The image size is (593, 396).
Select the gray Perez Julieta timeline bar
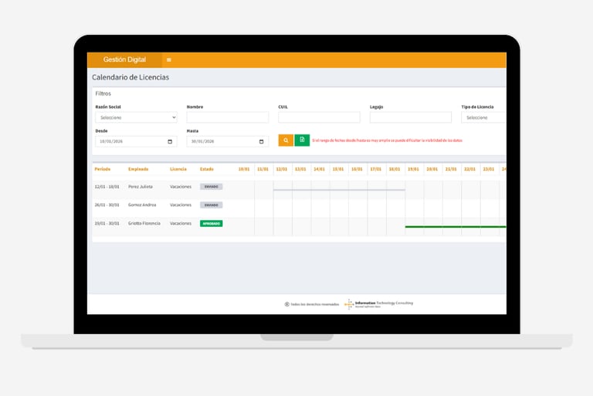[339, 189]
